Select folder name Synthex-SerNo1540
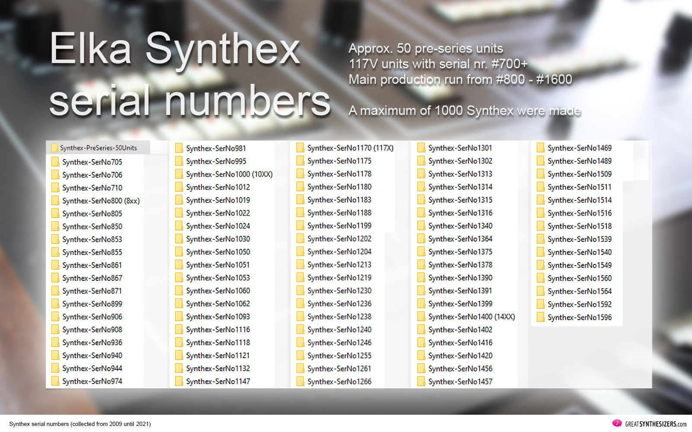The image size is (692, 432). click(580, 252)
